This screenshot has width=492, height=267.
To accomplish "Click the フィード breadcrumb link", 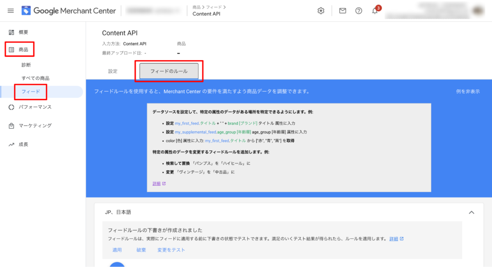I will tap(214, 7).
